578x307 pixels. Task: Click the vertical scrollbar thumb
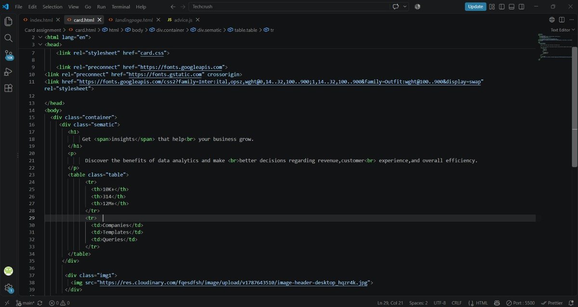pyautogui.click(x=575, y=107)
